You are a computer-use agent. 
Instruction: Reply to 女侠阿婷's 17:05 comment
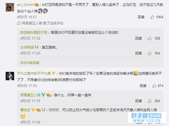[139, 53]
